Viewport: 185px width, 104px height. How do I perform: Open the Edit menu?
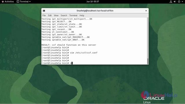(x=50, y=15)
